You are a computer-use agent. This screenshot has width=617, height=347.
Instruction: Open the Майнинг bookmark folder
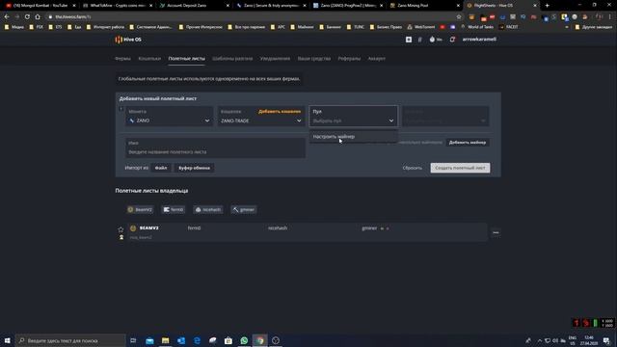[x=302, y=27]
